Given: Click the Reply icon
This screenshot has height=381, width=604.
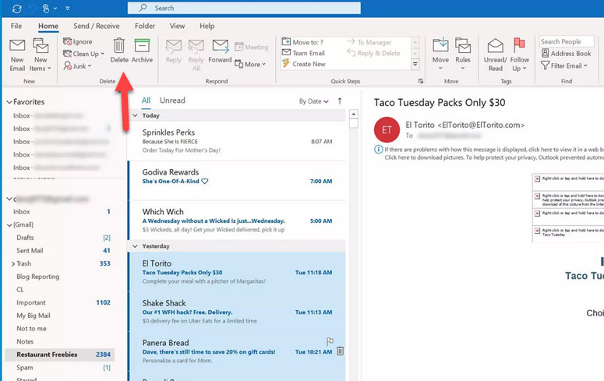Looking at the screenshot, I should point(173,46).
